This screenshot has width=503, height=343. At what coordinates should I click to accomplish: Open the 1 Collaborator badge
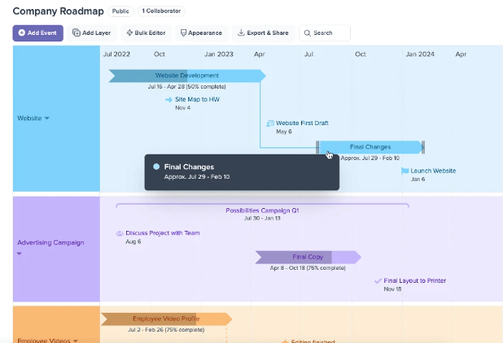161,11
